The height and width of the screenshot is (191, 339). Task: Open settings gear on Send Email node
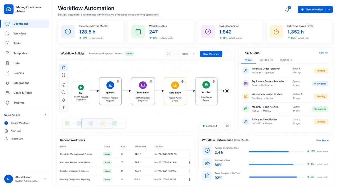151,81
